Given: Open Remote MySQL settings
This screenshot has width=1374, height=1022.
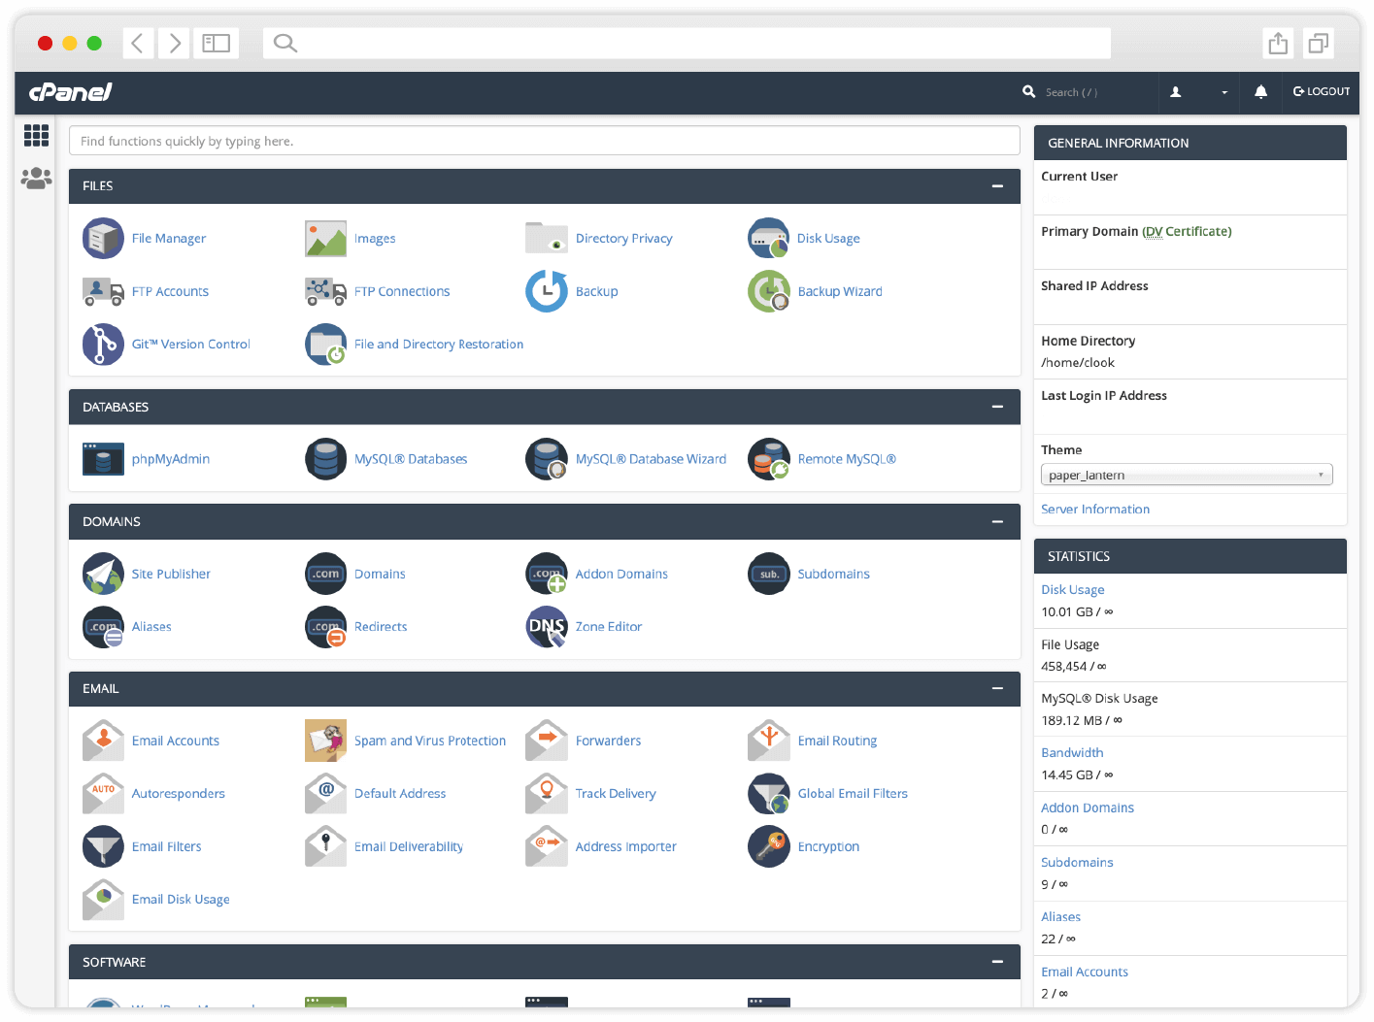Looking at the screenshot, I should tap(768, 458).
